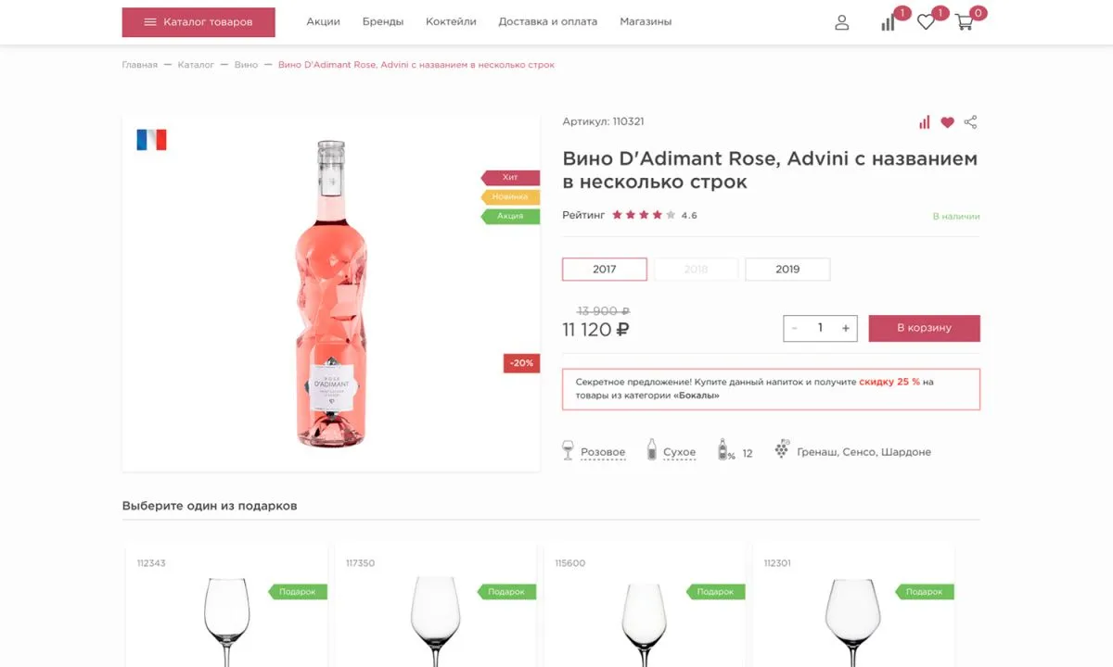Screen dimensions: 1113x667
Task: Share the product using the share icon
Action: click(971, 121)
